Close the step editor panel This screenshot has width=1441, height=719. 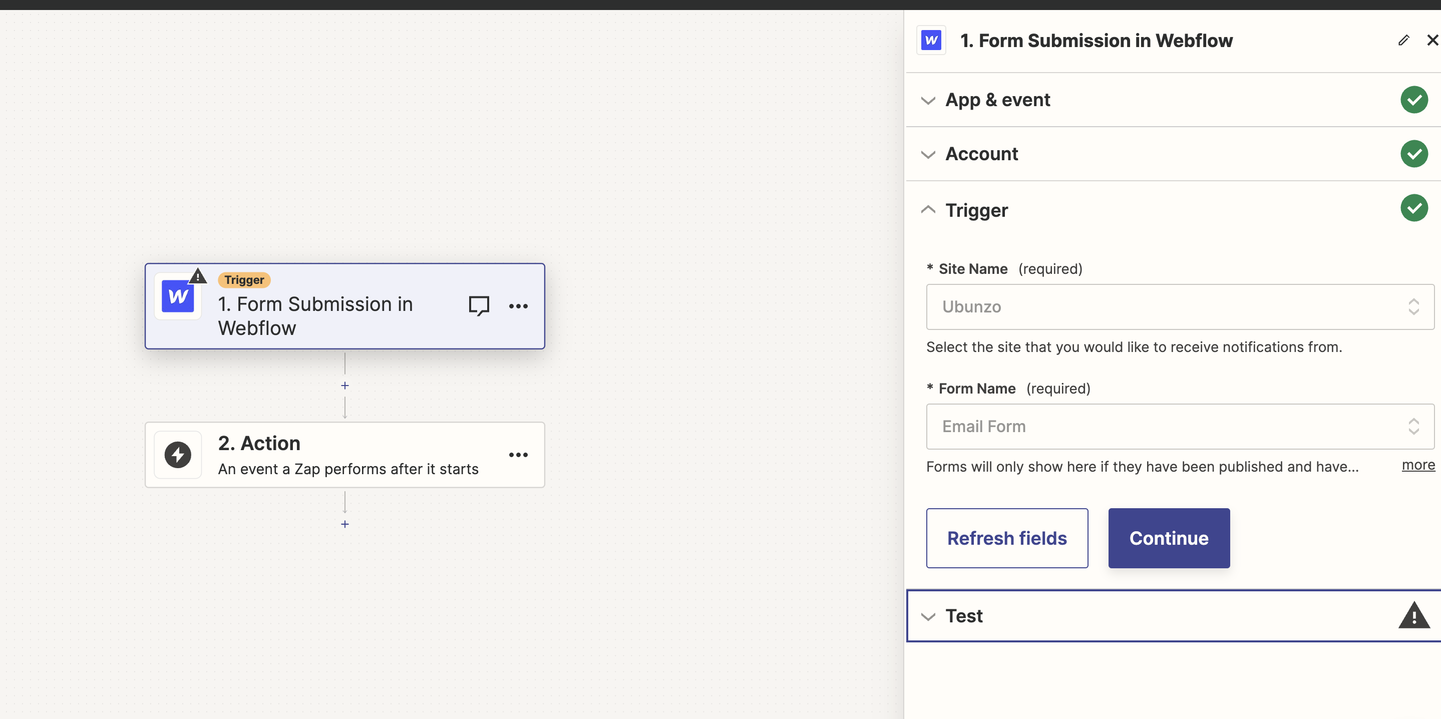coord(1432,40)
